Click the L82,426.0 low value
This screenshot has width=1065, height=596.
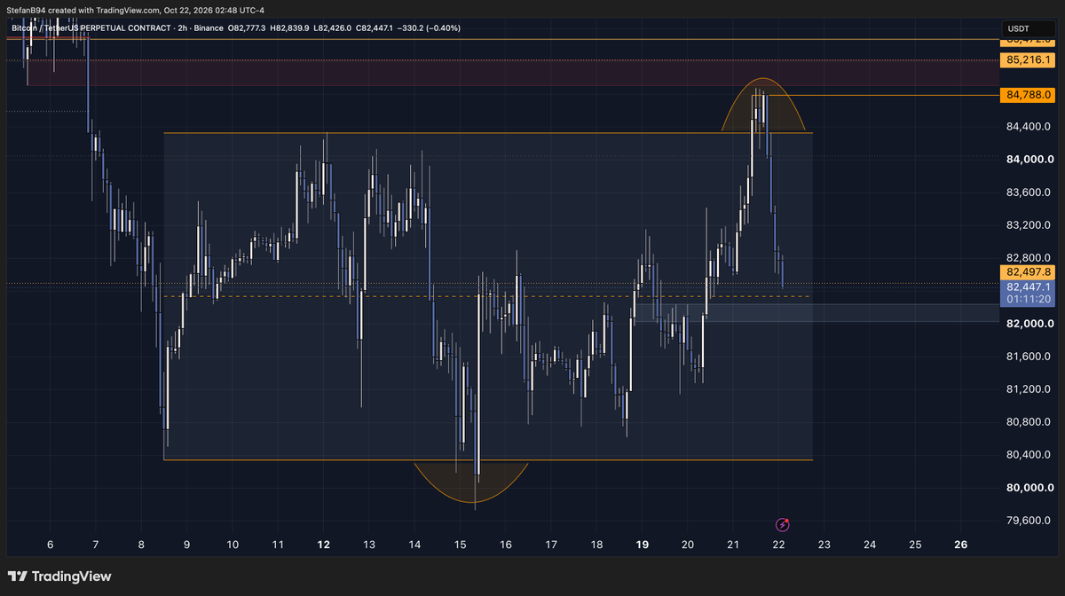pyautogui.click(x=332, y=28)
